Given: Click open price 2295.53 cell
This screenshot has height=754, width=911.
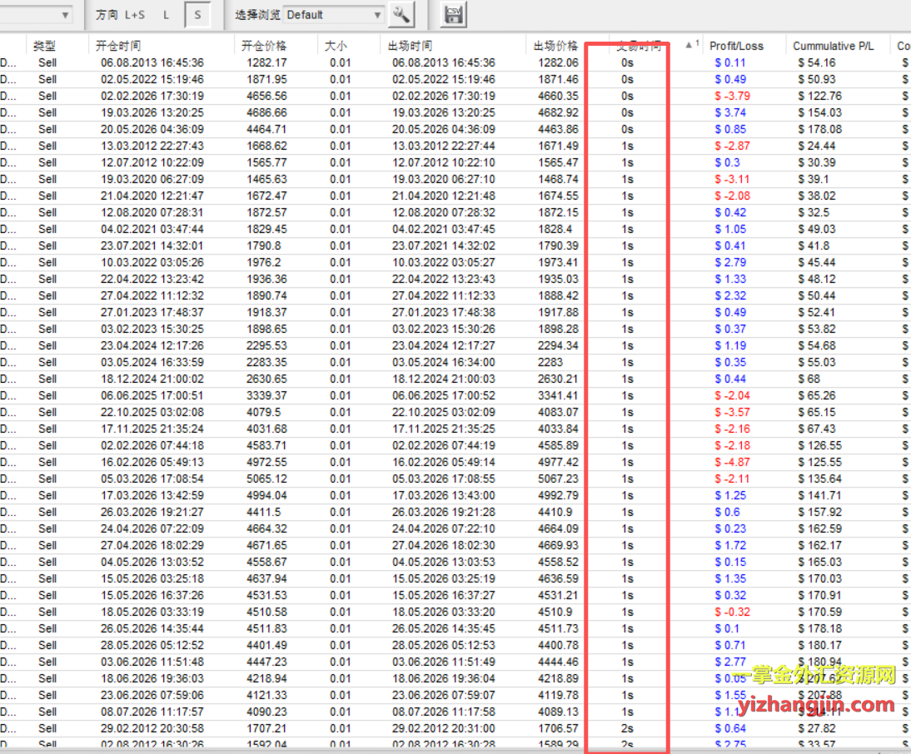Looking at the screenshot, I should pos(266,345).
